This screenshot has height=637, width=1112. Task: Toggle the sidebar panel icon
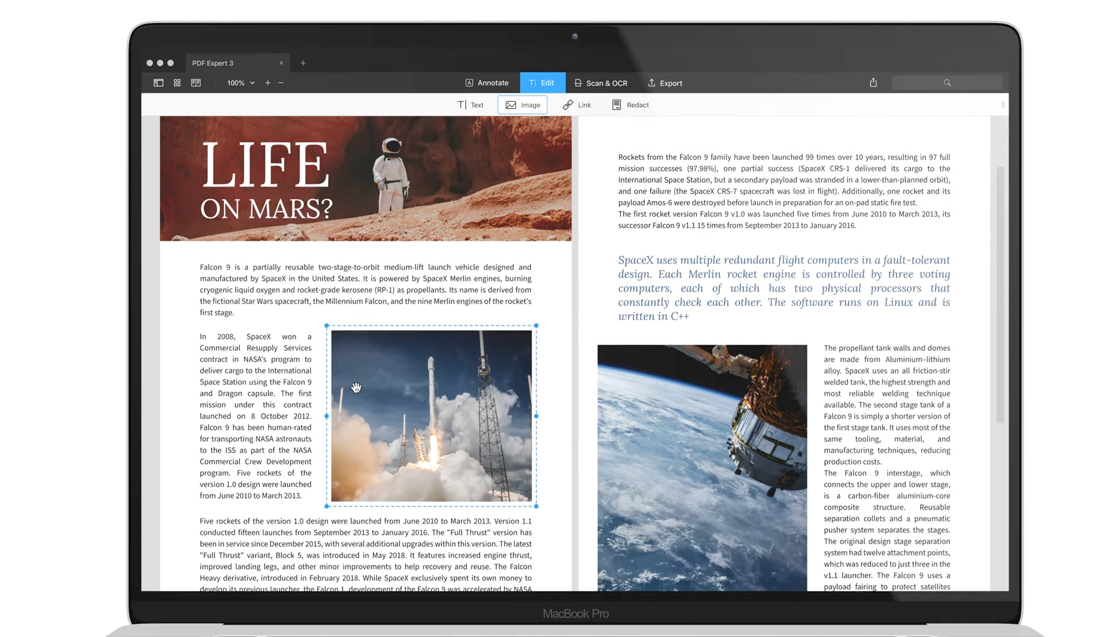coord(158,83)
